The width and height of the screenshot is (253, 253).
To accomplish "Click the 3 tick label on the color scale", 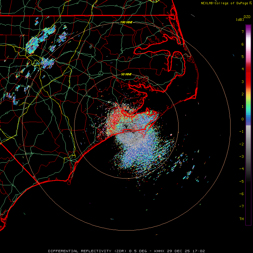I will [x=243, y=82].
